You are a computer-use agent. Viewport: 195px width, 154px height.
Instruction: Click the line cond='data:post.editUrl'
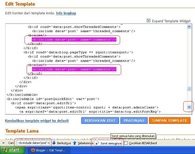pyautogui.click(x=43, y=103)
